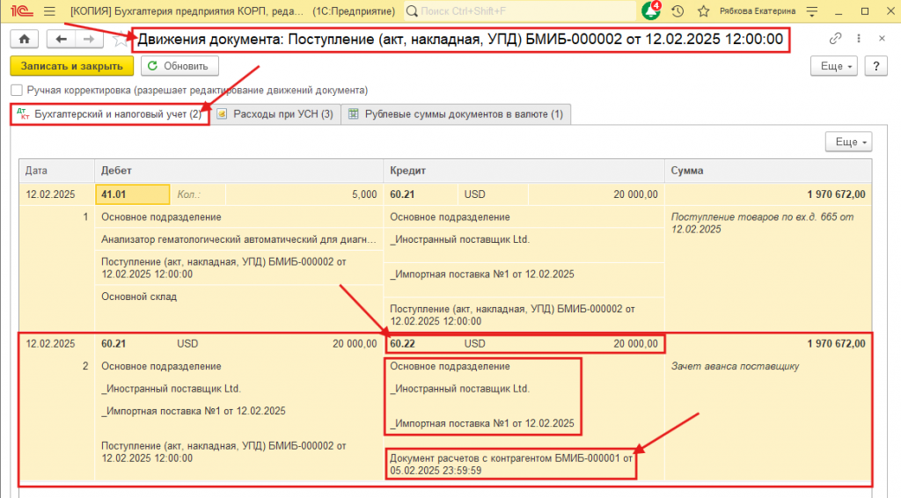Close the document movements form
Screen dimensions: 901x498
[882, 39]
